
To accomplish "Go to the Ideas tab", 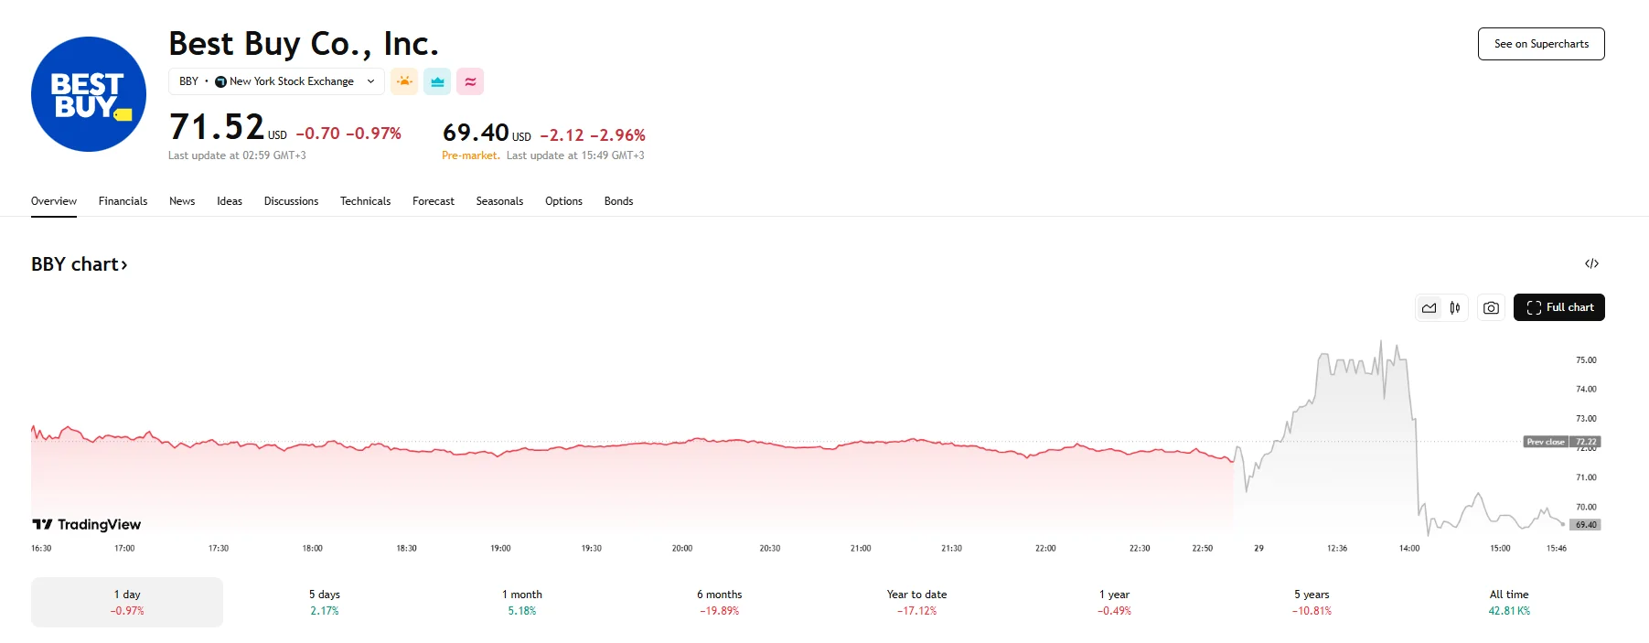I will tap(230, 201).
